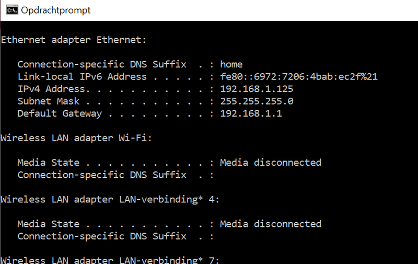This screenshot has height=264, width=418.
Task: Click "Media disconnected" under LAN-verbinding* 4
Action: 271,224
